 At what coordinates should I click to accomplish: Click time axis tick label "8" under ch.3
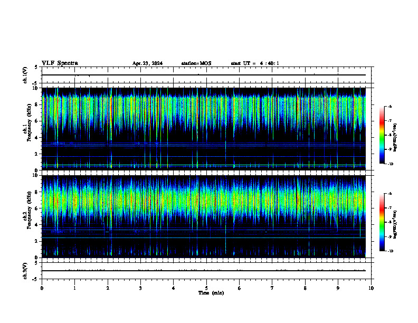click(x=305, y=288)
